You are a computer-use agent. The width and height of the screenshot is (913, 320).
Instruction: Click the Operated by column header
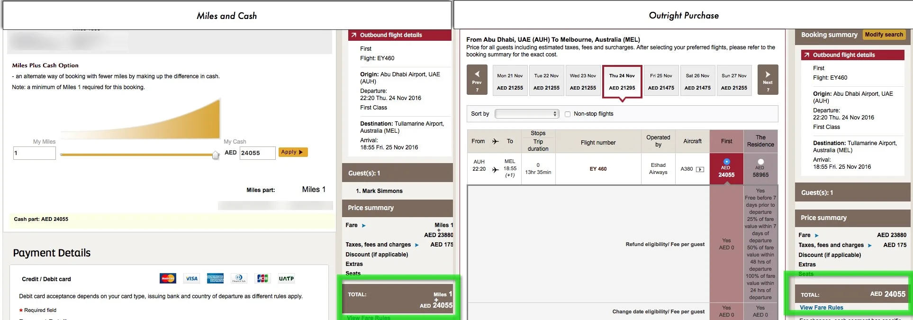(x=658, y=141)
